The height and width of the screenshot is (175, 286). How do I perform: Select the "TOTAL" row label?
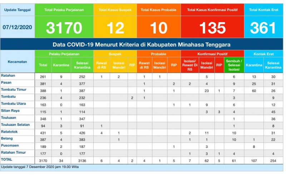[6, 159]
